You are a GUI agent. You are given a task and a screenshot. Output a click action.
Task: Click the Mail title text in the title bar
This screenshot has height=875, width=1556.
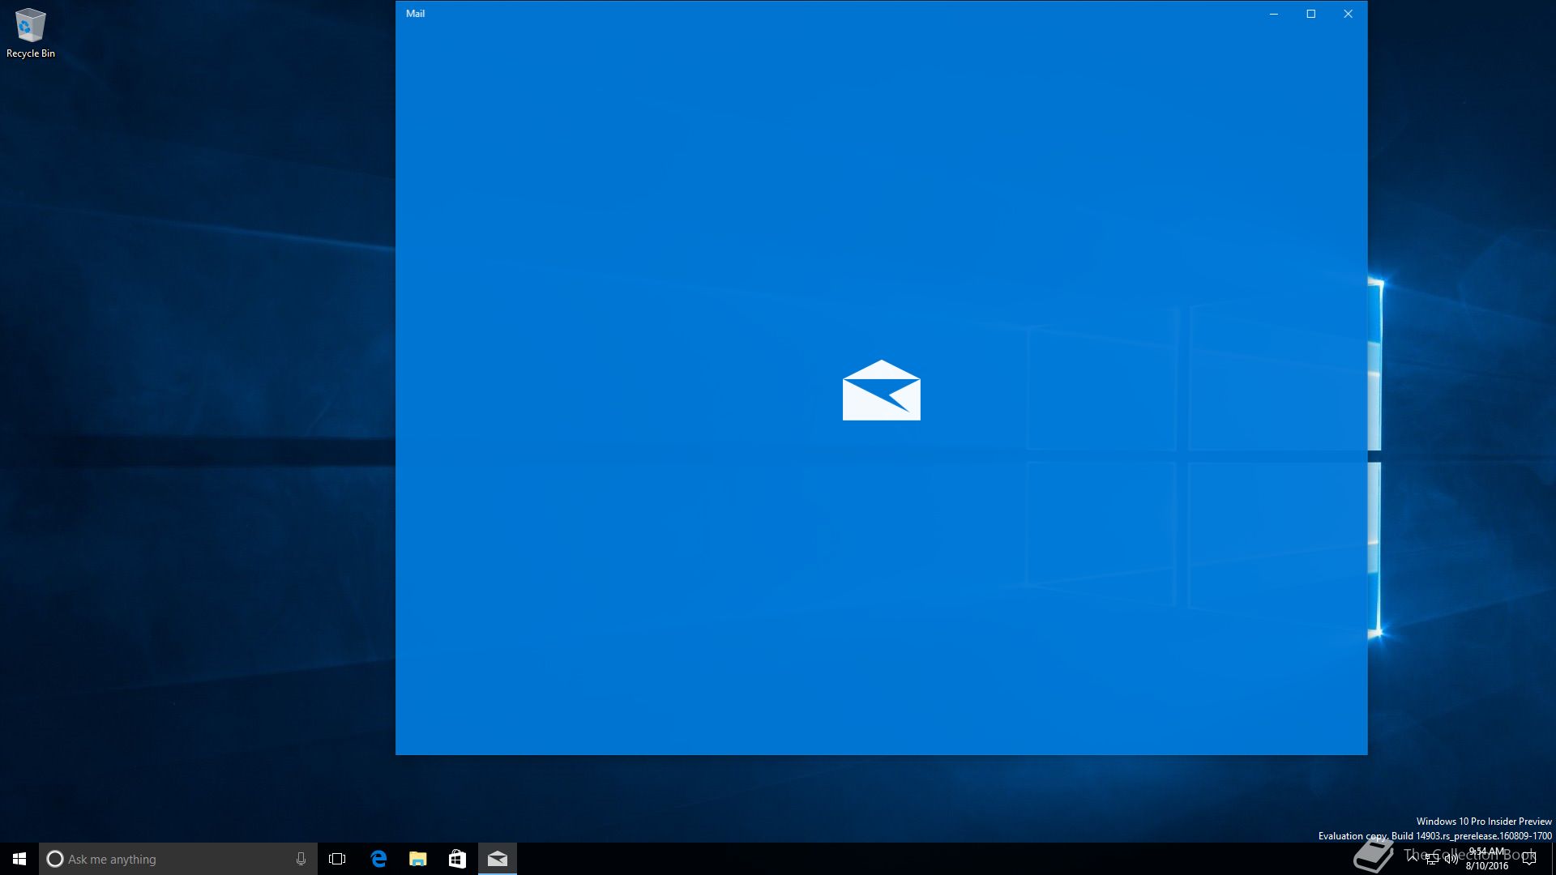[x=415, y=14]
